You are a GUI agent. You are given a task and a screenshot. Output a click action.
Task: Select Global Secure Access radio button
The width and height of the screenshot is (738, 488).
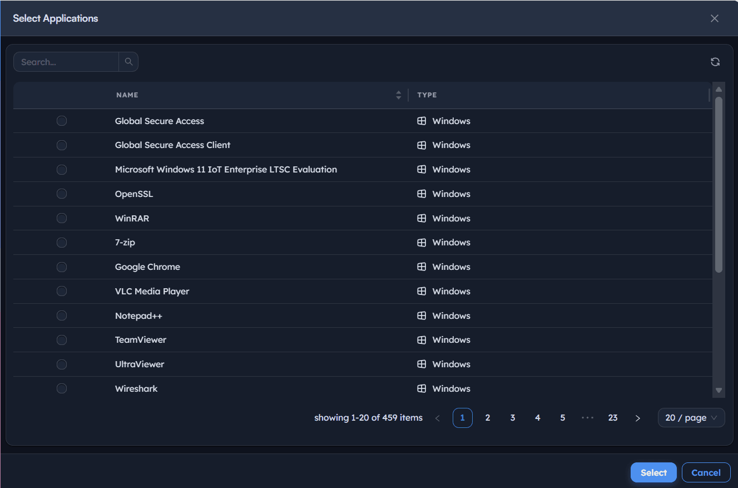click(x=62, y=121)
